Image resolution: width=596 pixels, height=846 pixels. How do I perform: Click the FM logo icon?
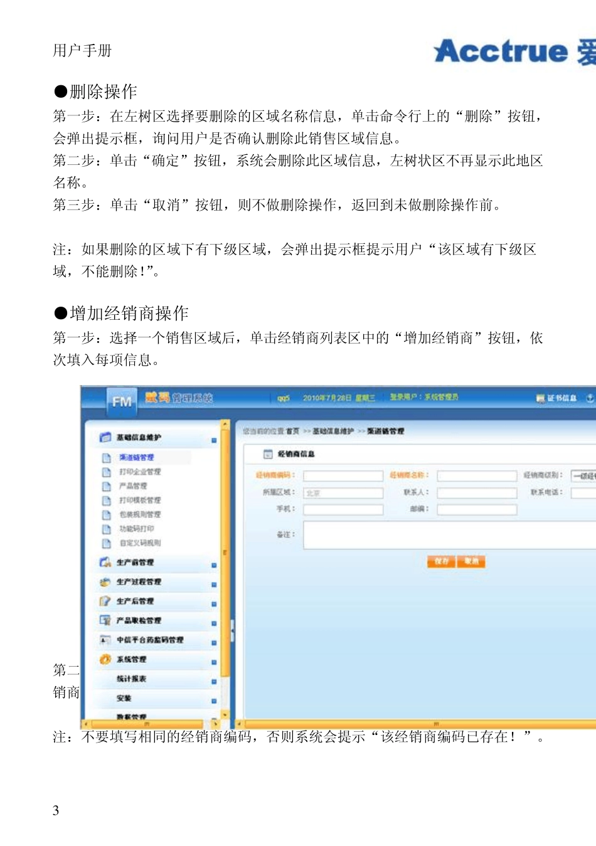121,401
